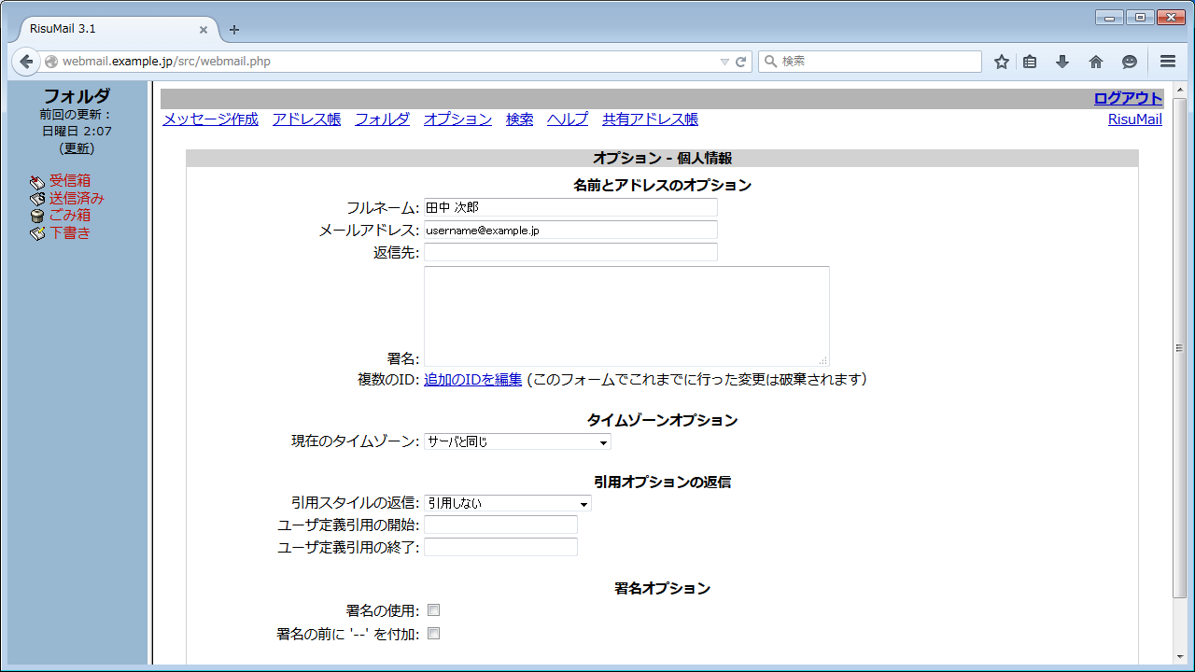
Task: Toggle the 署名の前に '--' を付加 checkbox
Action: pyautogui.click(x=433, y=634)
